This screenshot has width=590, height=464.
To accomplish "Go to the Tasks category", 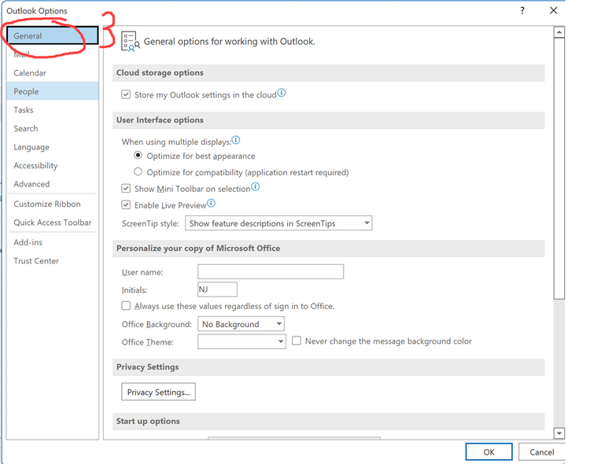I will (x=53, y=110).
